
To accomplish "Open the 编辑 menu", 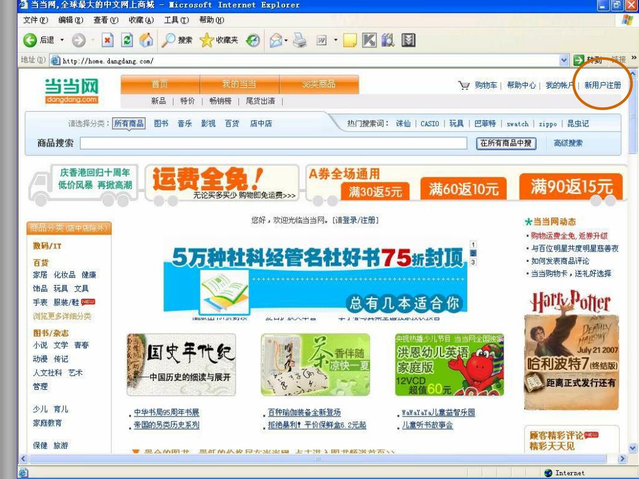I will tap(71, 20).
